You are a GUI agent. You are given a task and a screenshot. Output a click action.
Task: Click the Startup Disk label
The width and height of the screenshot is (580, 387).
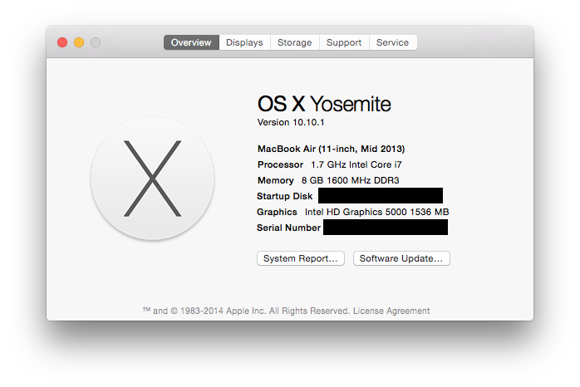point(284,196)
